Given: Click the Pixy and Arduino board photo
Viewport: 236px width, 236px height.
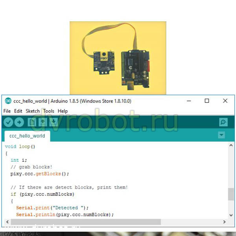Looking at the screenshot, I should [x=118, y=58].
